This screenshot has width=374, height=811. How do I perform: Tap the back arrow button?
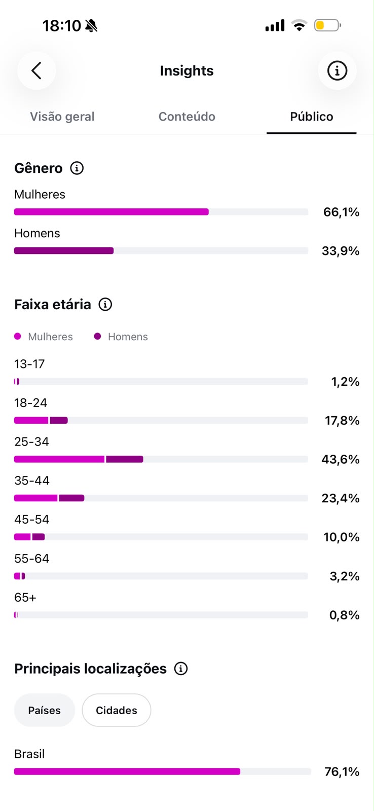point(36,70)
